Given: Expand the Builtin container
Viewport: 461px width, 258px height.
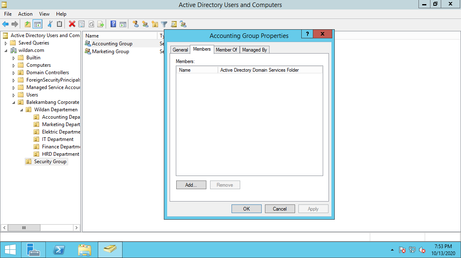Looking at the screenshot, I should pos(14,57).
